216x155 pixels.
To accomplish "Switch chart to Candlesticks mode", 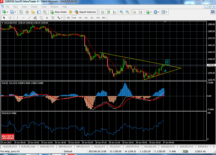I will click(x=109, y=12).
